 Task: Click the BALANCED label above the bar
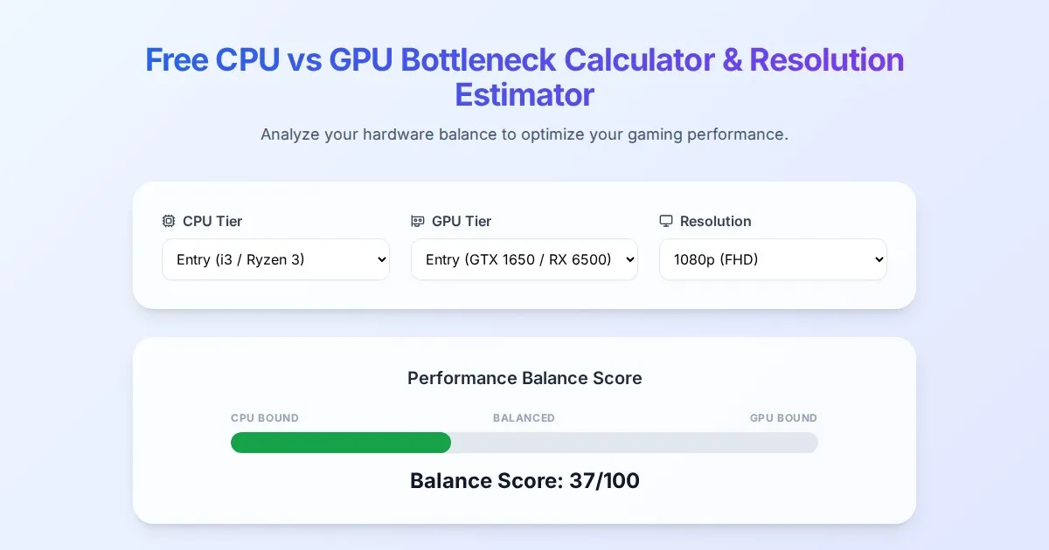[x=524, y=418]
